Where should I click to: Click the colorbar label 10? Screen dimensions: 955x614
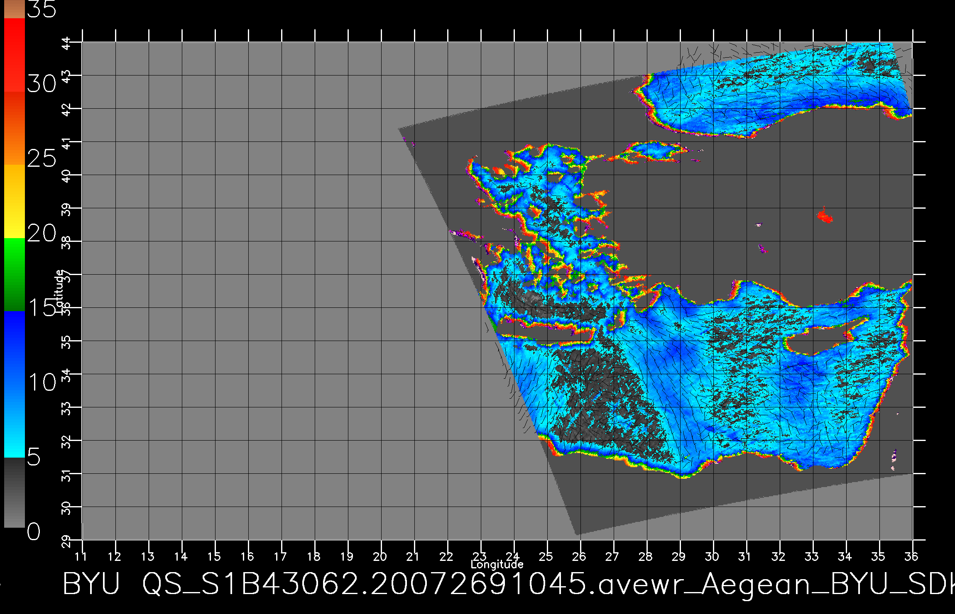point(42,382)
